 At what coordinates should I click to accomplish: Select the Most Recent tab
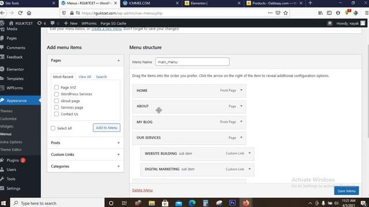63,76
